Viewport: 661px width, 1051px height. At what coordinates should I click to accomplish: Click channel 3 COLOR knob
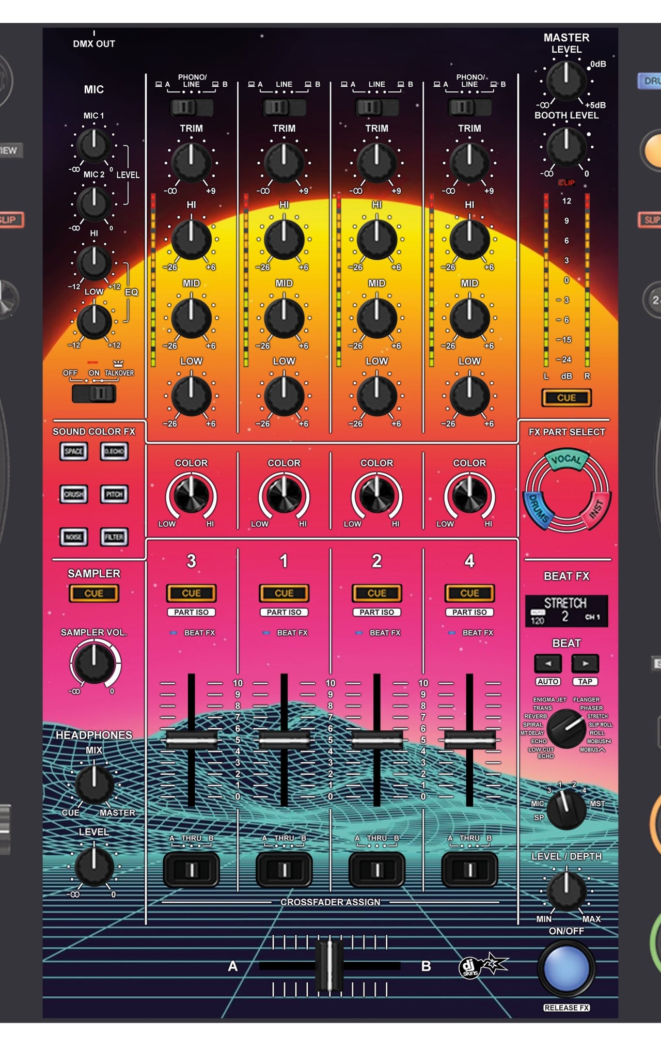(x=191, y=495)
